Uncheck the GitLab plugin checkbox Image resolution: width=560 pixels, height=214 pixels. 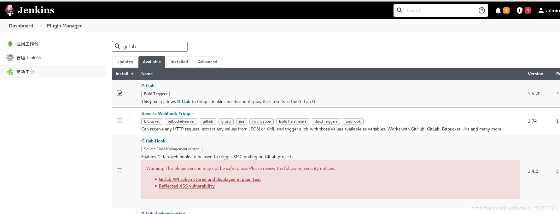120,93
